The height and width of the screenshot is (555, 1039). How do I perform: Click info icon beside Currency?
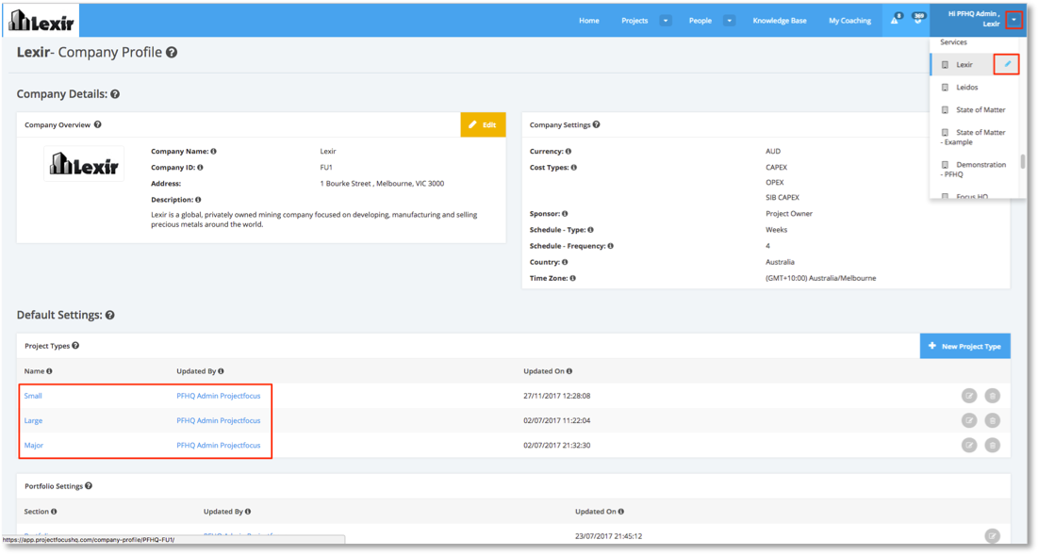(x=569, y=152)
